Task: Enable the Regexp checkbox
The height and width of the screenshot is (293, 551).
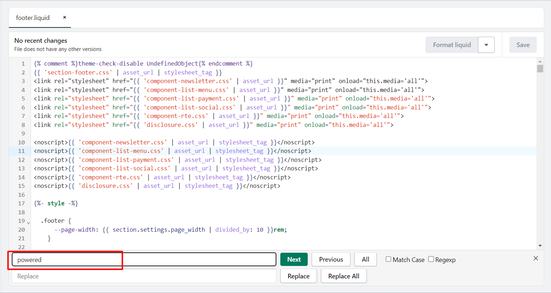Action: 431,259
